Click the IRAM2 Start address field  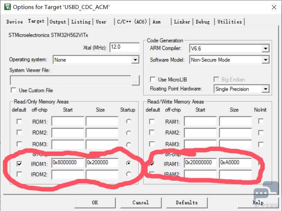[x=200, y=174]
